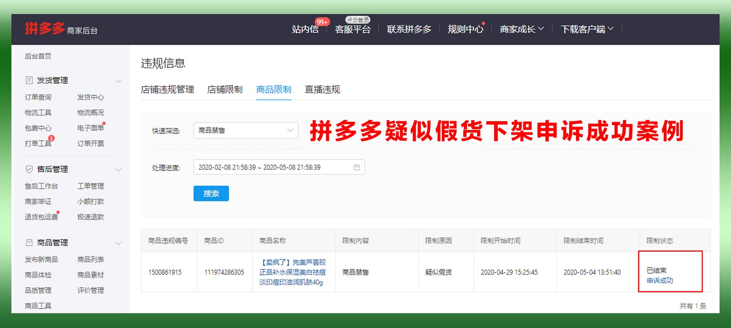Open 评价管理 in sidebar
731x328 pixels.
click(91, 291)
